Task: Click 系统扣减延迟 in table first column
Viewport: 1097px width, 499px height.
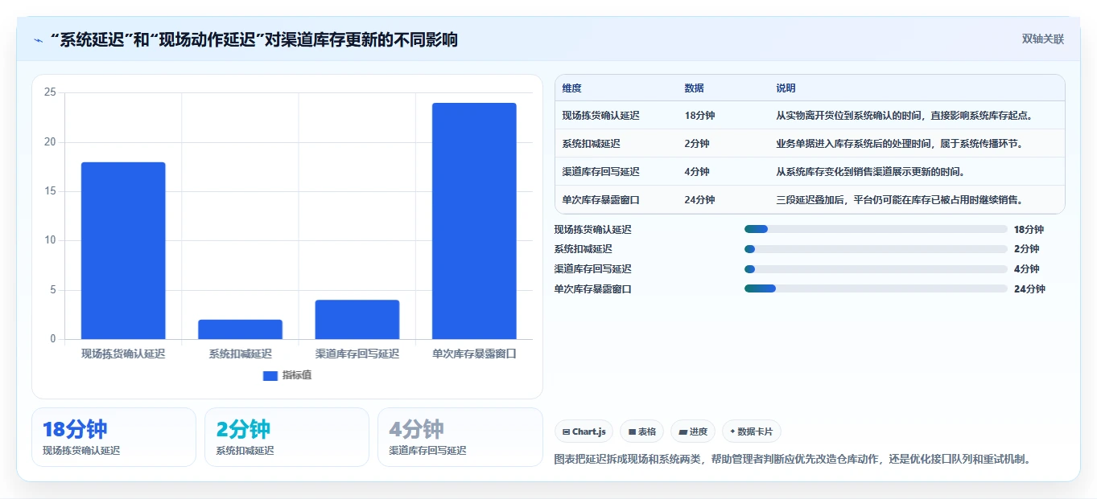Action: [591, 144]
